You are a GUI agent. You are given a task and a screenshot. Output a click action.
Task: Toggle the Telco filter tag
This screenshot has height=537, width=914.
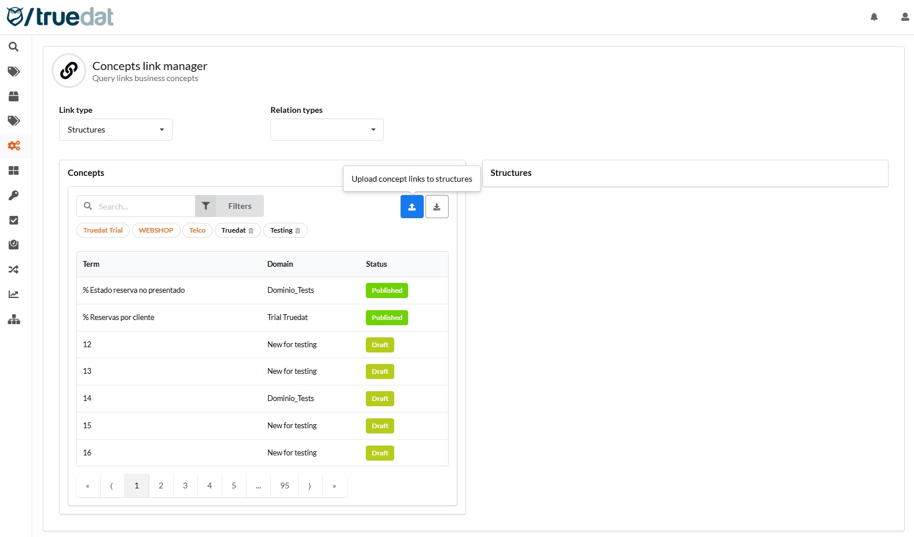197,230
